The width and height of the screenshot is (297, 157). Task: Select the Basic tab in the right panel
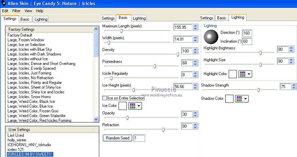(222, 18)
